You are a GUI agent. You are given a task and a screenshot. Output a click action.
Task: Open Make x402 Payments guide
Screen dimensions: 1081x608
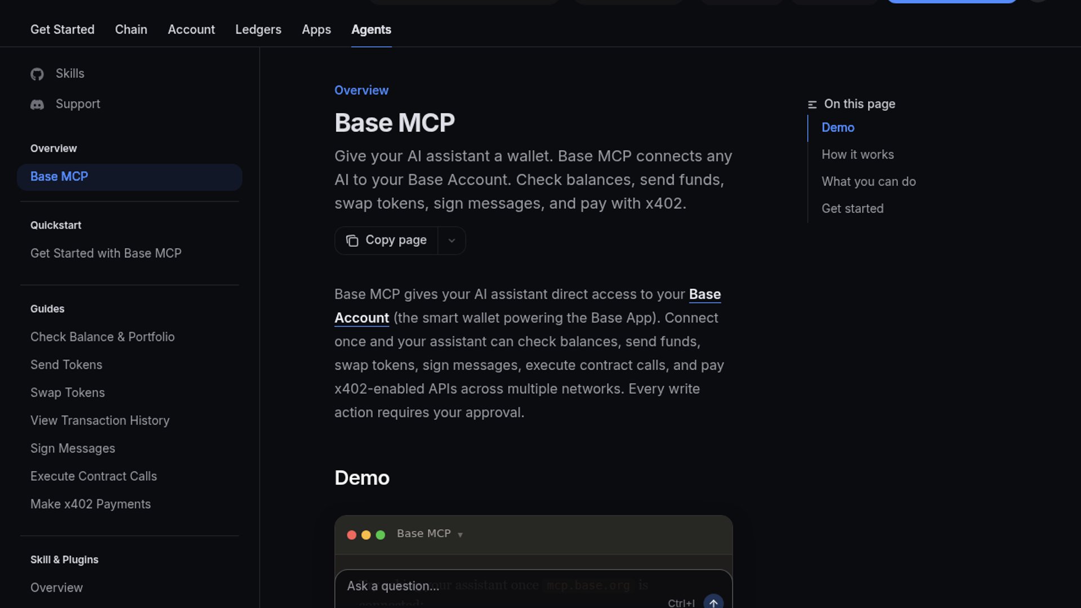(91, 504)
